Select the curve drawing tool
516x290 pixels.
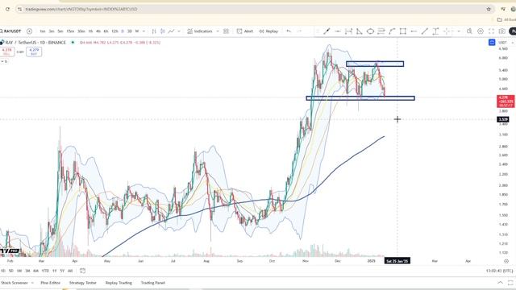click(392, 31)
